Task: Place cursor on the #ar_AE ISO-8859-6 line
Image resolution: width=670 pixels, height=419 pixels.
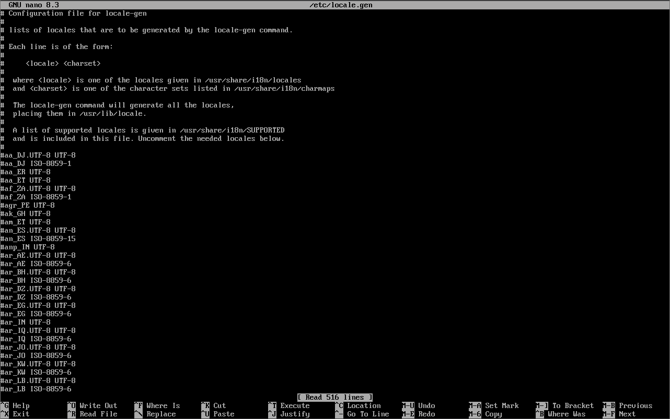Action: click(36, 264)
